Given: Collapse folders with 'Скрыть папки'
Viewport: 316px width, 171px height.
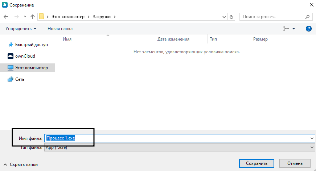Looking at the screenshot, I should click(21, 164).
